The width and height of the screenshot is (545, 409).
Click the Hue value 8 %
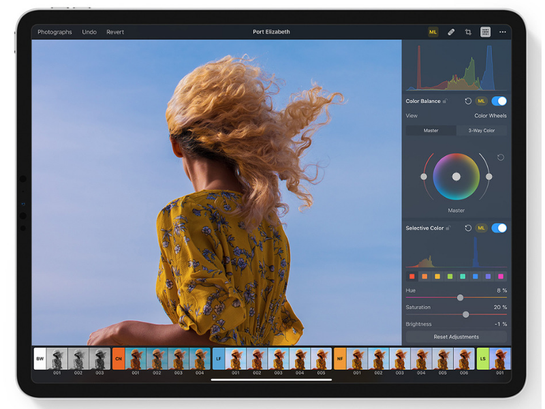point(501,290)
